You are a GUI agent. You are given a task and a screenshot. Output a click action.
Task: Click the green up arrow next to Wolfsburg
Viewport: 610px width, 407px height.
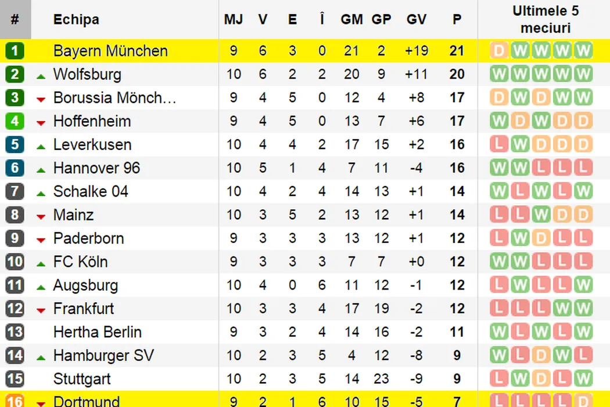[41, 76]
